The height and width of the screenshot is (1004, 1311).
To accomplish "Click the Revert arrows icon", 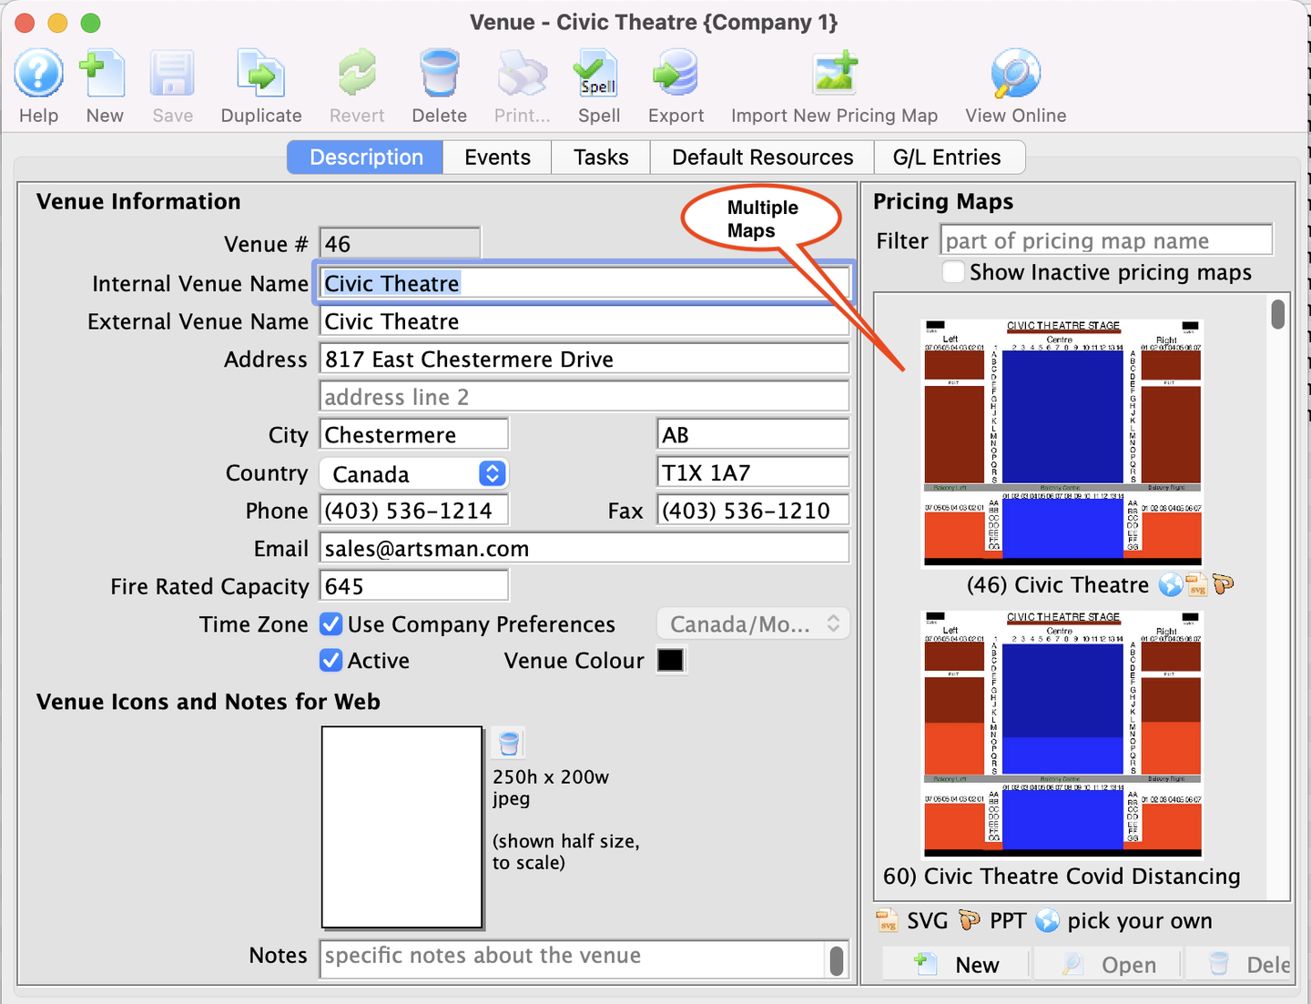I will point(357,74).
